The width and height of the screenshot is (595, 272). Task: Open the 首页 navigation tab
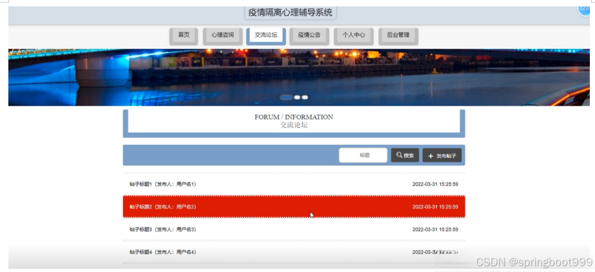184,35
